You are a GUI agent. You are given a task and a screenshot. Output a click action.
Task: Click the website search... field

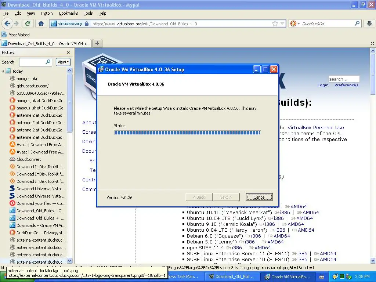344,79
